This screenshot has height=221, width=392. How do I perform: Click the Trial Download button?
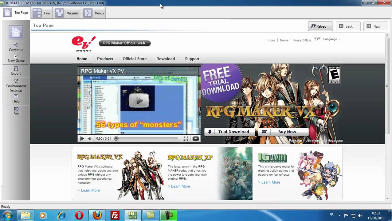pos(230,132)
